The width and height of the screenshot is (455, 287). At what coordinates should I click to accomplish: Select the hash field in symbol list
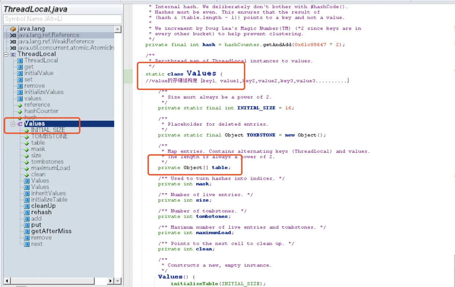[30, 118]
